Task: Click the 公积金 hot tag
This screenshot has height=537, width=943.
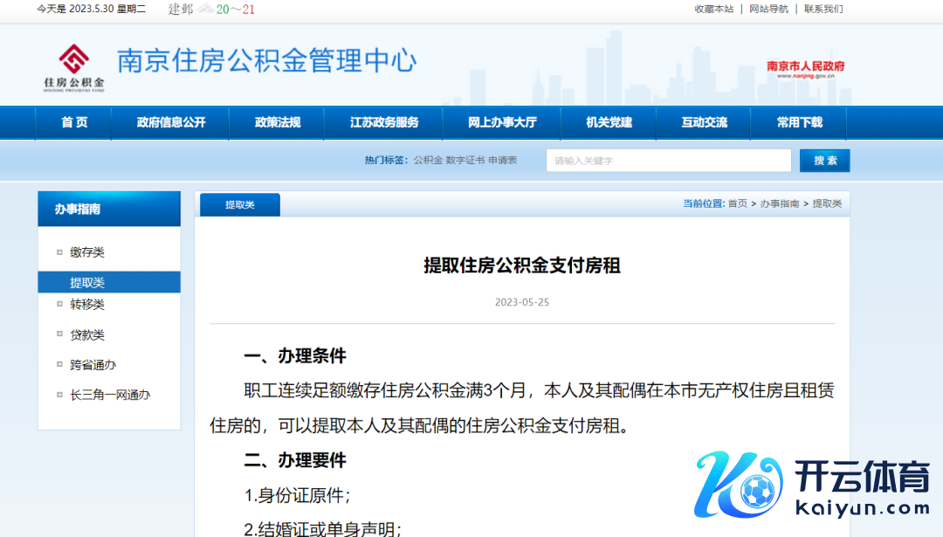Action: click(x=428, y=161)
